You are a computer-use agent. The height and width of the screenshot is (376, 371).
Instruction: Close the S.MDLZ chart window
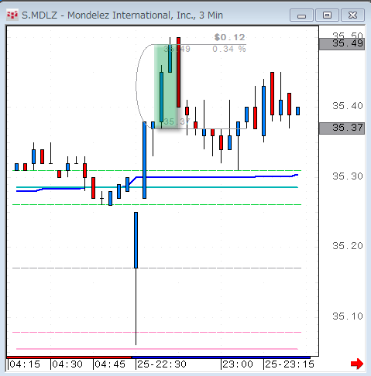coord(352,15)
